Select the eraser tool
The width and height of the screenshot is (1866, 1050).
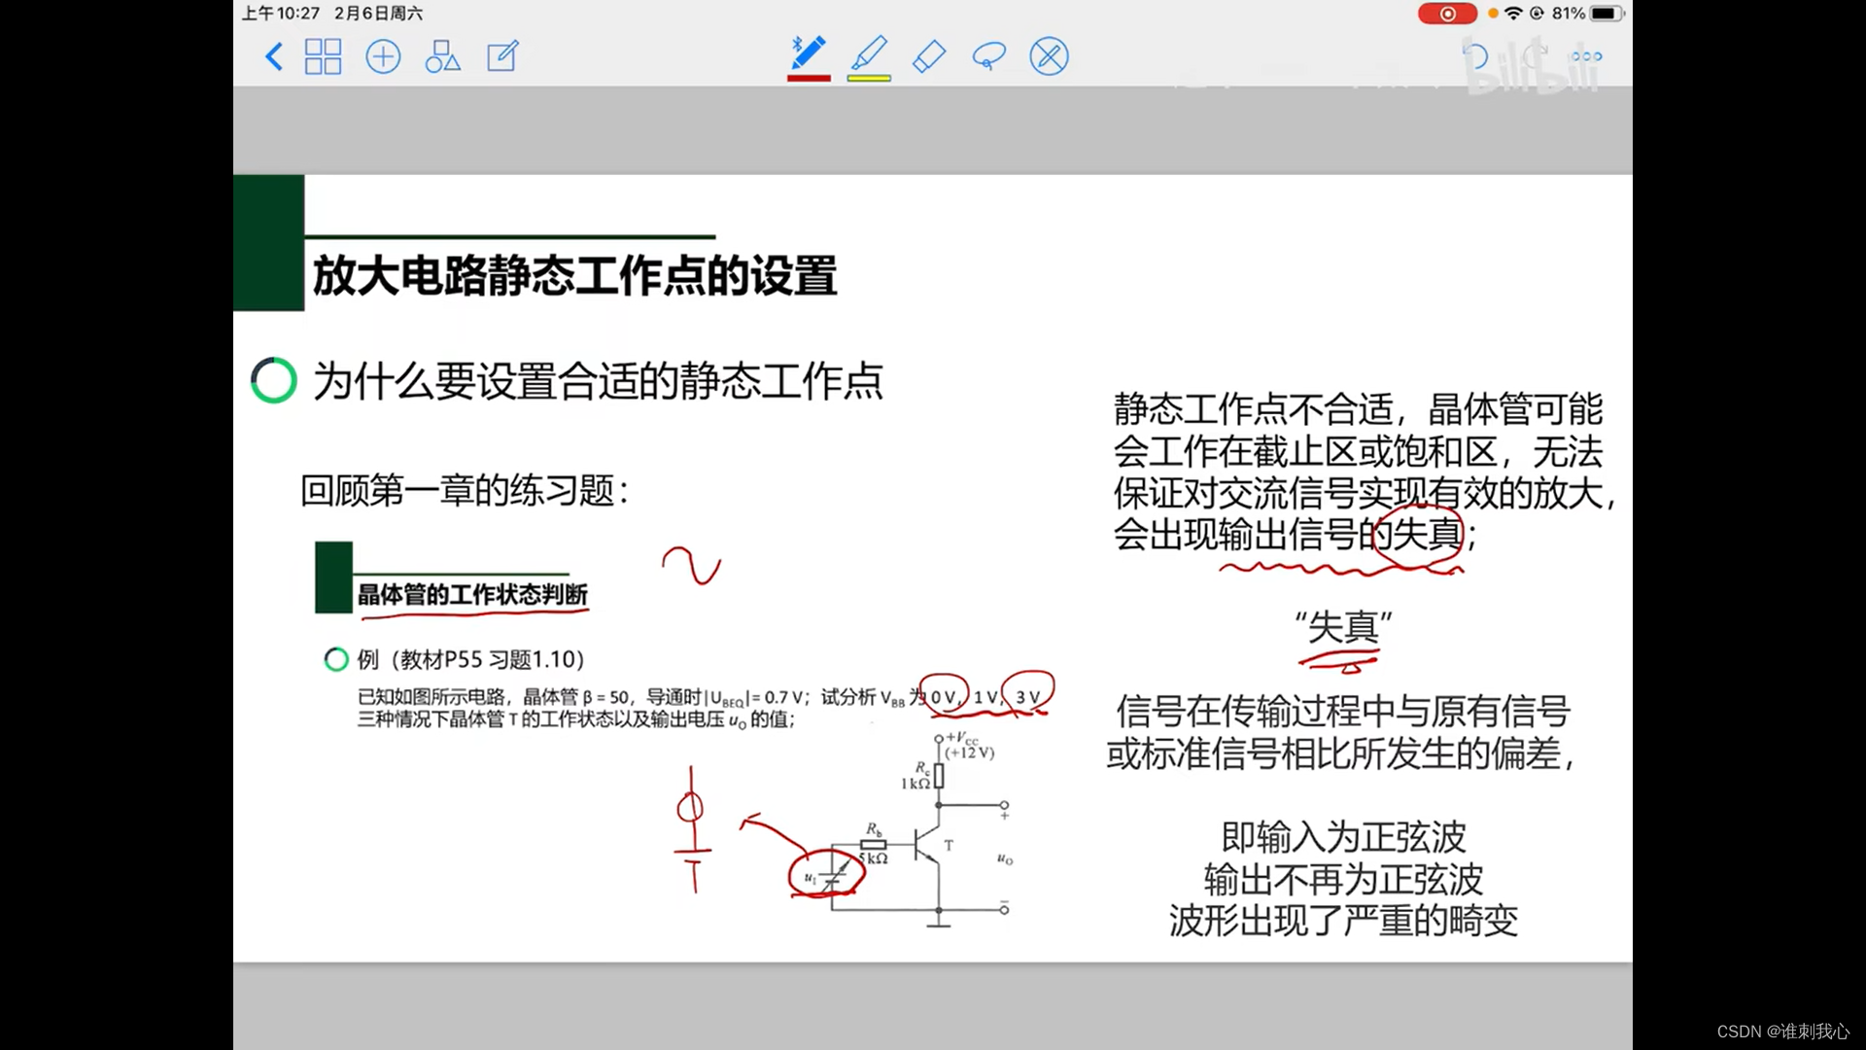(x=929, y=56)
